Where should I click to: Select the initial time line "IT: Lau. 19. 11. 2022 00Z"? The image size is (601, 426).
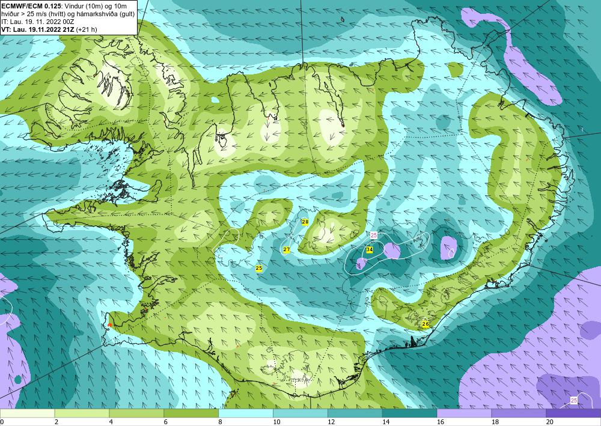coord(37,22)
